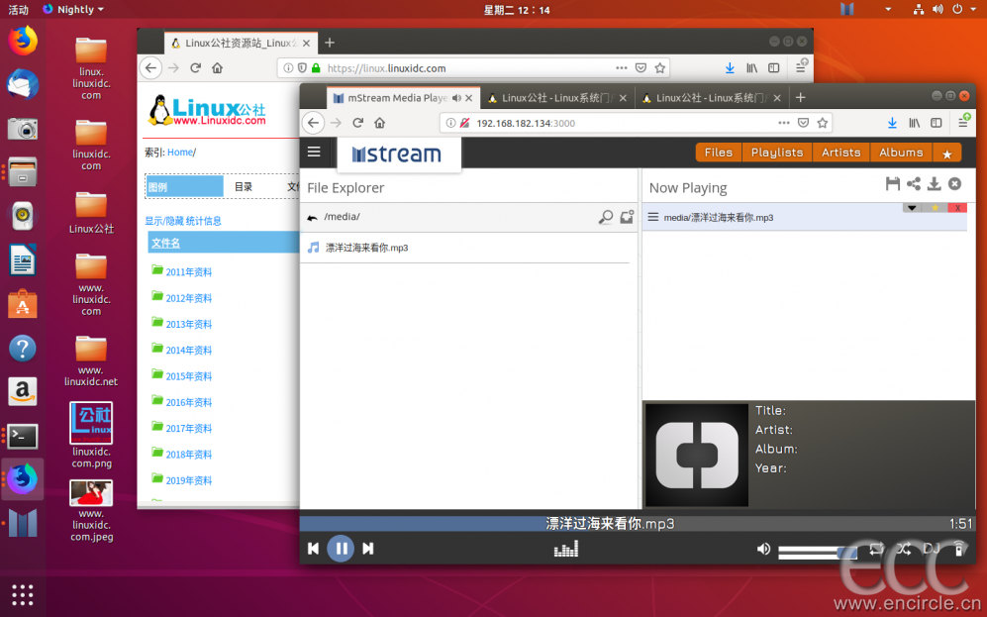
Task: Skip to the next track
Action: (368, 549)
